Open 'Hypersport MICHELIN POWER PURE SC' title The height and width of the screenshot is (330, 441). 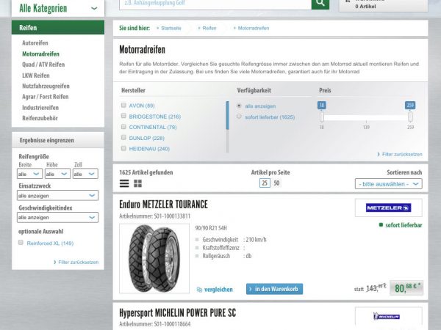[x=177, y=312]
